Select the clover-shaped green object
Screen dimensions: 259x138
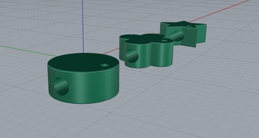click(146, 51)
